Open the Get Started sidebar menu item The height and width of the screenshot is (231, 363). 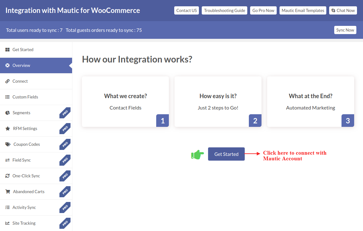(x=36, y=50)
